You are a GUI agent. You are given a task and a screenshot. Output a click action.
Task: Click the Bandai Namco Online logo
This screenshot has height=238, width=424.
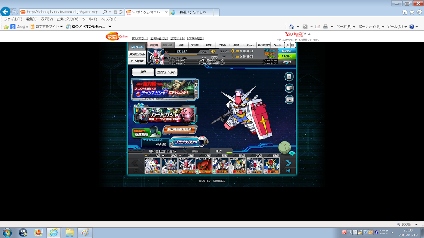(117, 36)
